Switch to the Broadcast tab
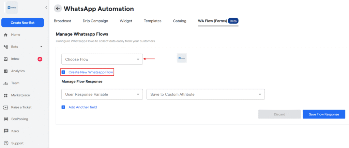 point(62,21)
